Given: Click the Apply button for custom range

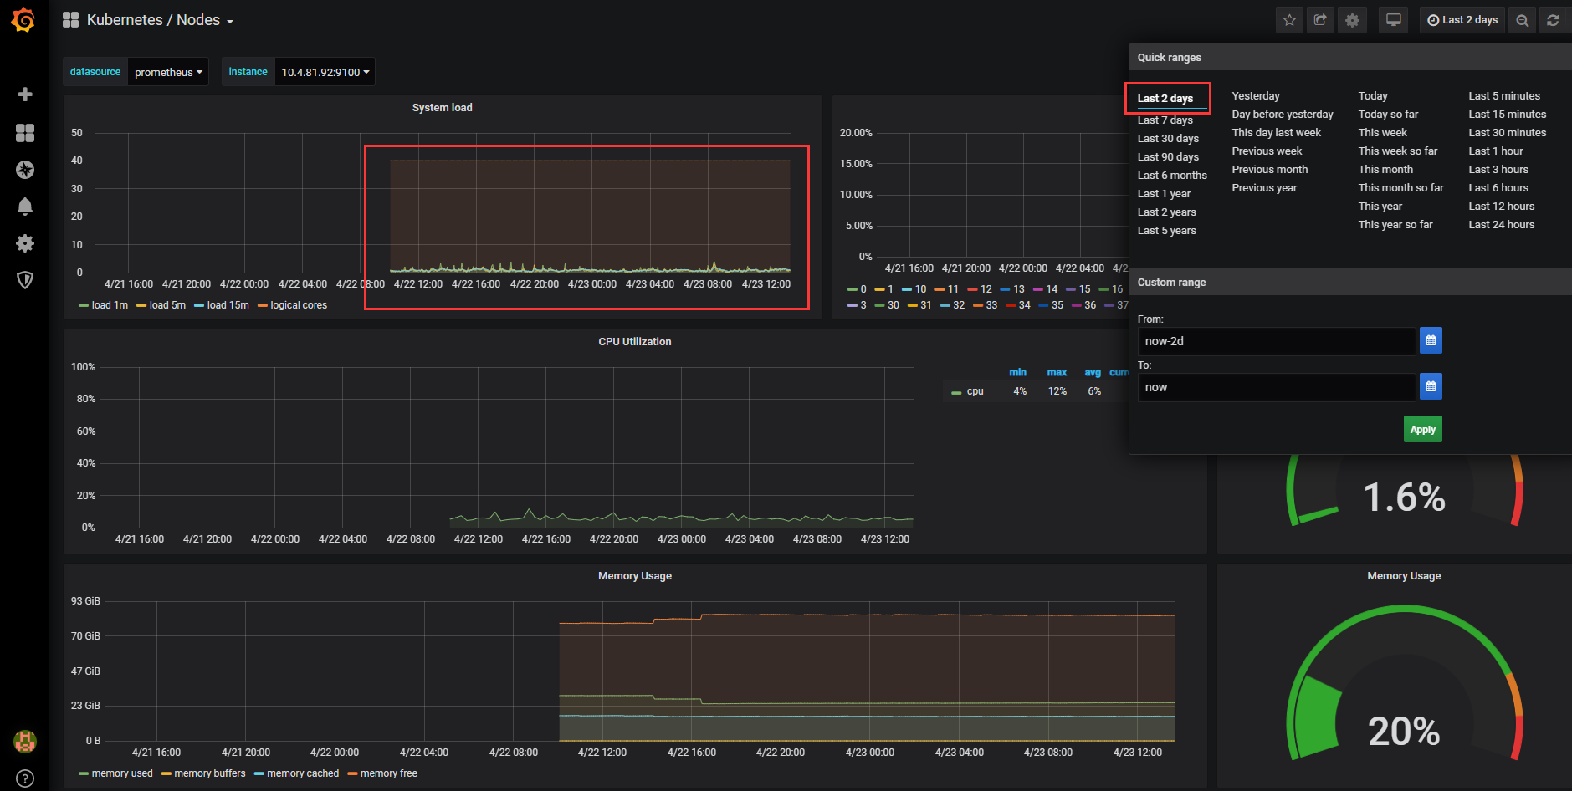Looking at the screenshot, I should click(x=1422, y=429).
